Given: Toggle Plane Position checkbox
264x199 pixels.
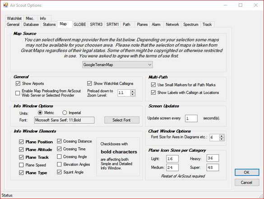Looking at the screenshot, I should point(21,142).
